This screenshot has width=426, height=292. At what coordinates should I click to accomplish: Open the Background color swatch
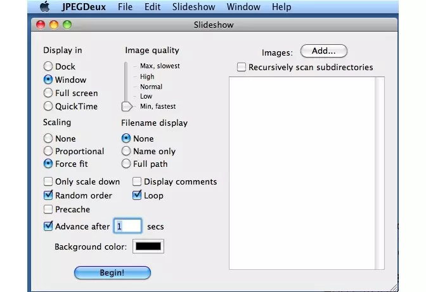point(148,246)
